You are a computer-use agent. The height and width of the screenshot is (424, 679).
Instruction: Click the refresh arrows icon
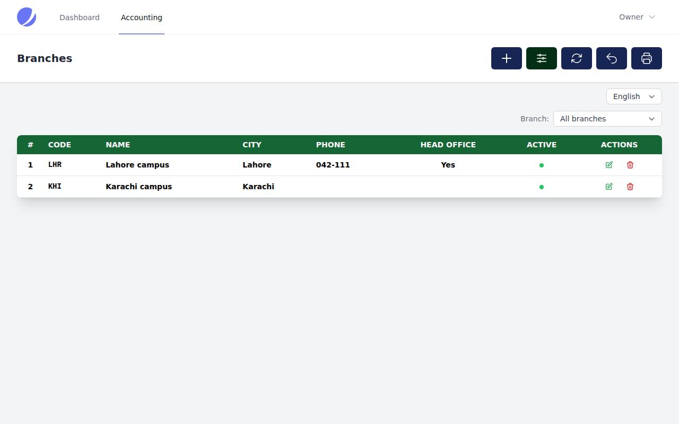pyautogui.click(x=577, y=58)
